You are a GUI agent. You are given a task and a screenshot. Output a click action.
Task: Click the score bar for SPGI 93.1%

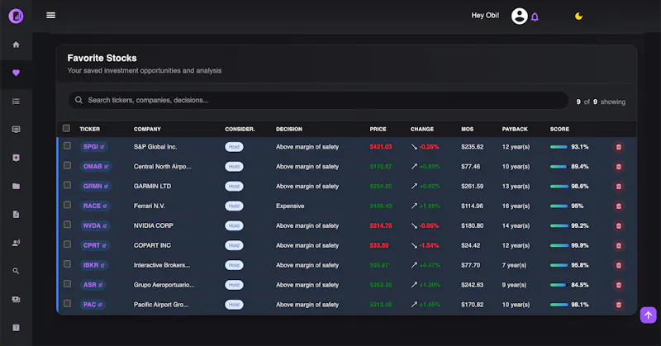(x=559, y=147)
